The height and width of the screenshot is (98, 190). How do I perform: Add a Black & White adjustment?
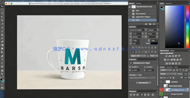click(171, 60)
